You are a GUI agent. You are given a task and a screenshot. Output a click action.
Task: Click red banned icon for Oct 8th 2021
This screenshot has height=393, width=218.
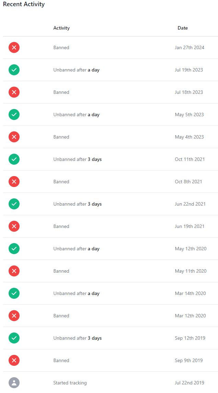tap(14, 182)
